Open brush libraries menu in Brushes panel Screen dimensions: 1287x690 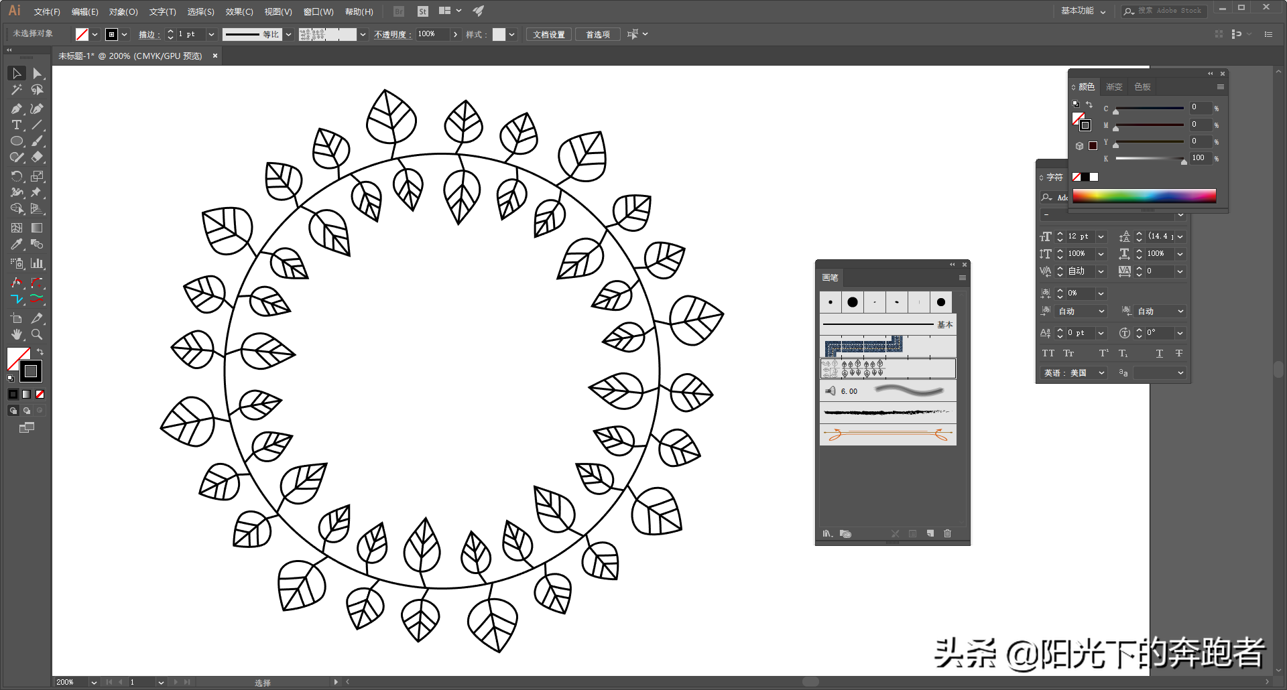pyautogui.click(x=828, y=534)
